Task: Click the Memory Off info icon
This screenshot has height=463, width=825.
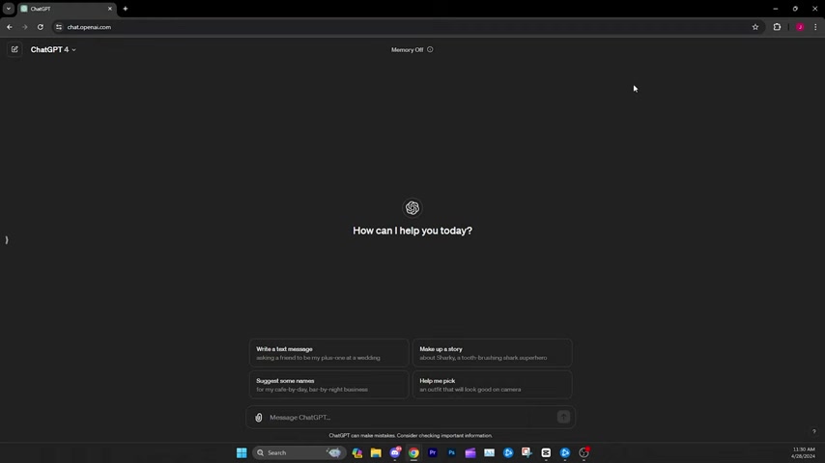Action: (430, 49)
